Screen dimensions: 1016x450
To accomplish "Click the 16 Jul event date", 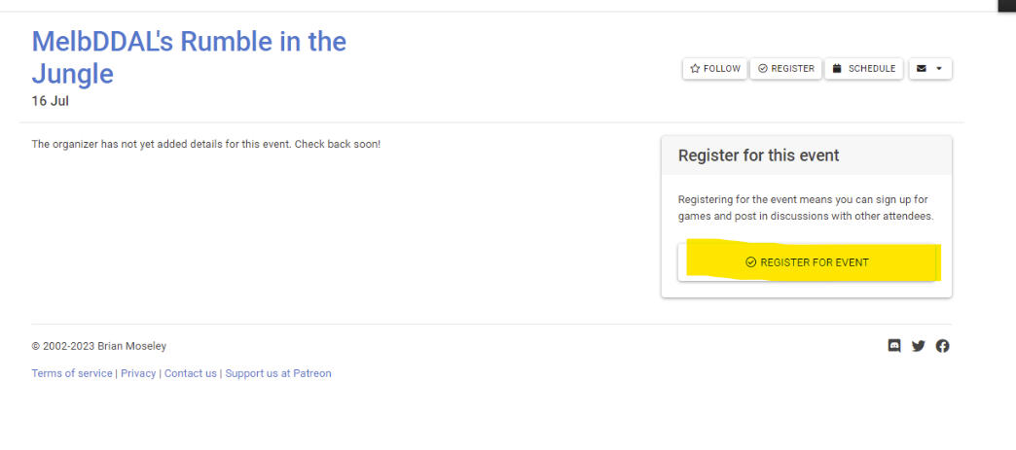I will tap(51, 101).
